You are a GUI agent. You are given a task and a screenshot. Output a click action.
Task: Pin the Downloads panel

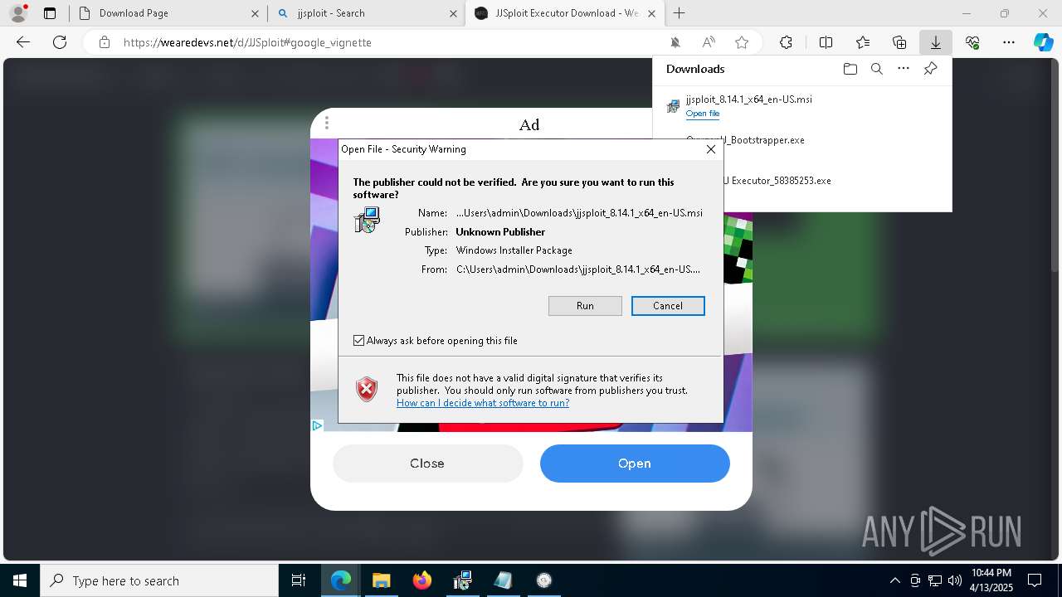930,69
